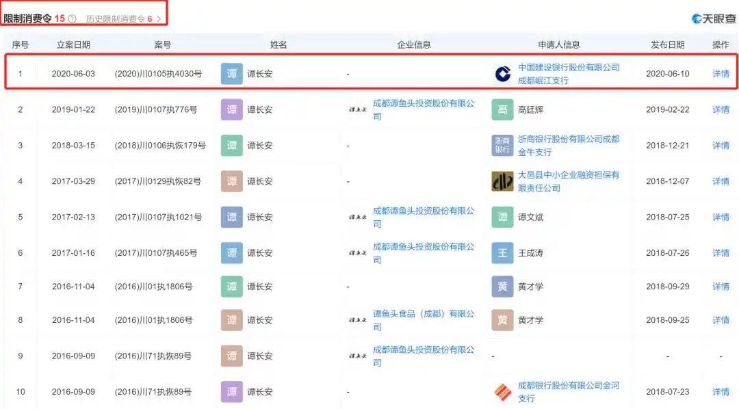This screenshot has width=739, height=409.
Task: Click the purple 谭 avatar in row 2
Action: point(231,109)
